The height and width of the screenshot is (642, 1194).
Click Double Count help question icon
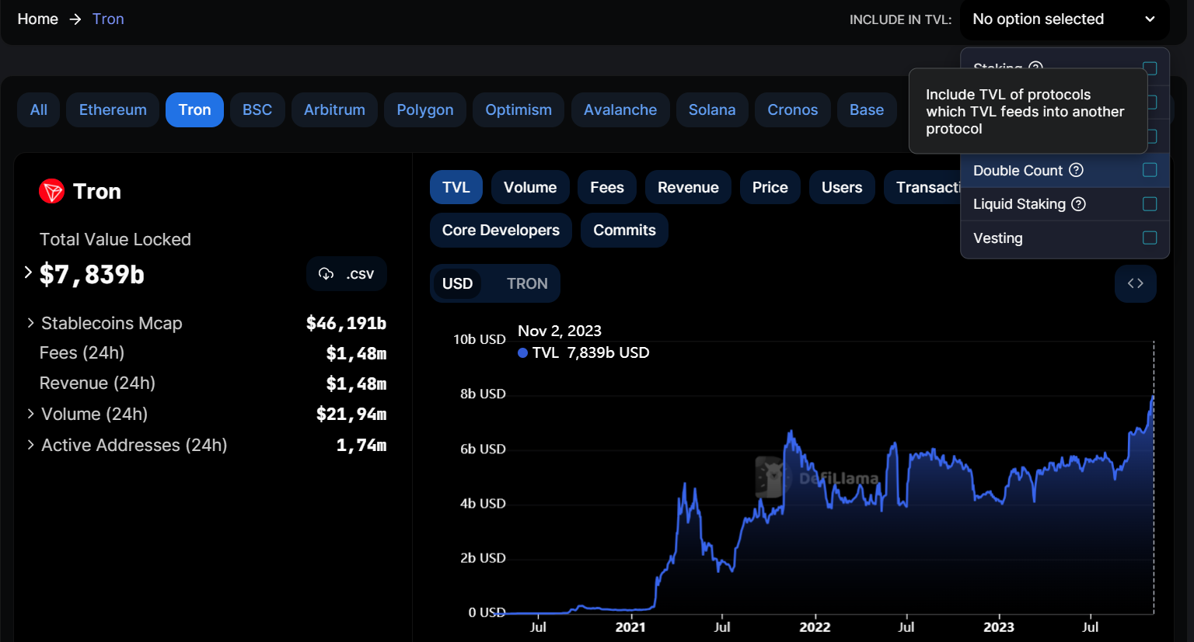point(1076,170)
